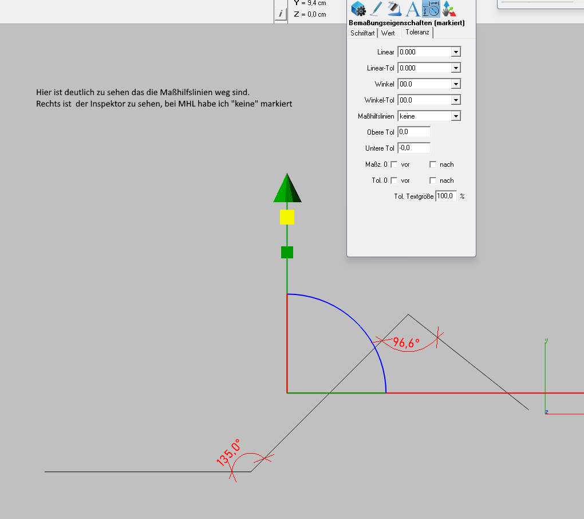Click the blue quarter arc gizmo

pos(357,323)
